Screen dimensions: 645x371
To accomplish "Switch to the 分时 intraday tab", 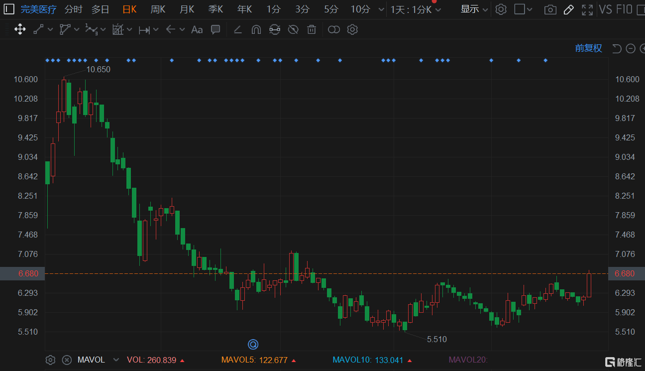I will [73, 9].
